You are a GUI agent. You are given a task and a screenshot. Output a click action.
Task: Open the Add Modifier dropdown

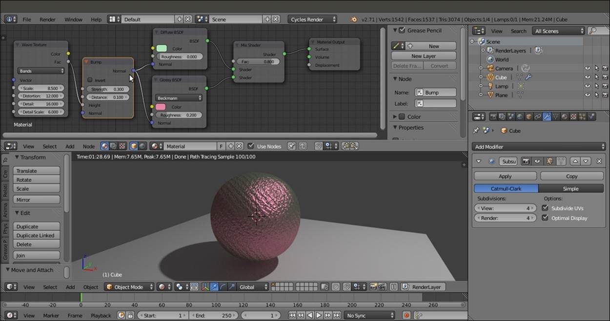point(538,147)
